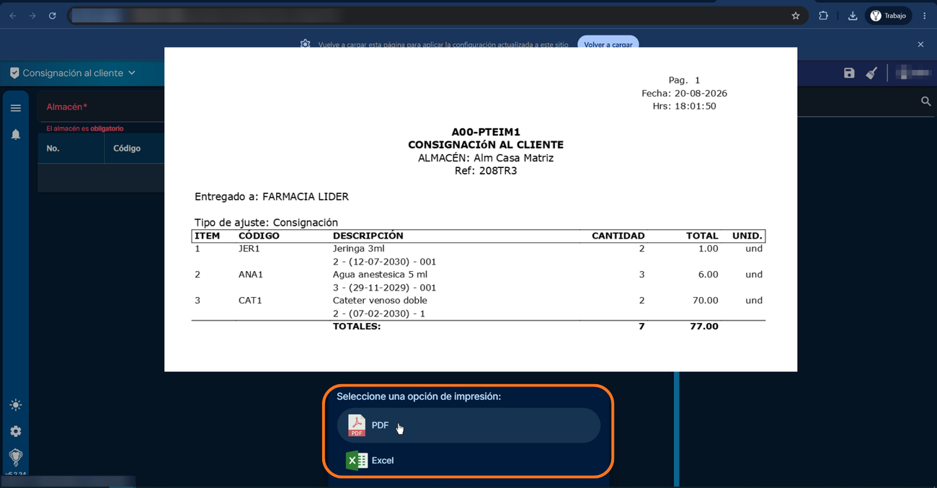Click the browser forward arrow

(x=32, y=16)
